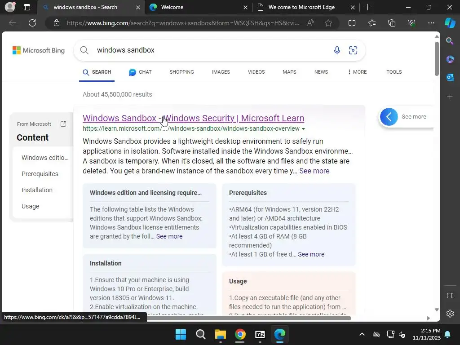The height and width of the screenshot is (345, 460).
Task: Click the Bing search magnifier icon
Action: pos(84,50)
